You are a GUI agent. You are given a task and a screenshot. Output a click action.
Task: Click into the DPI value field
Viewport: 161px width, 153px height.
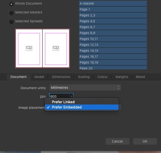coord(59,96)
